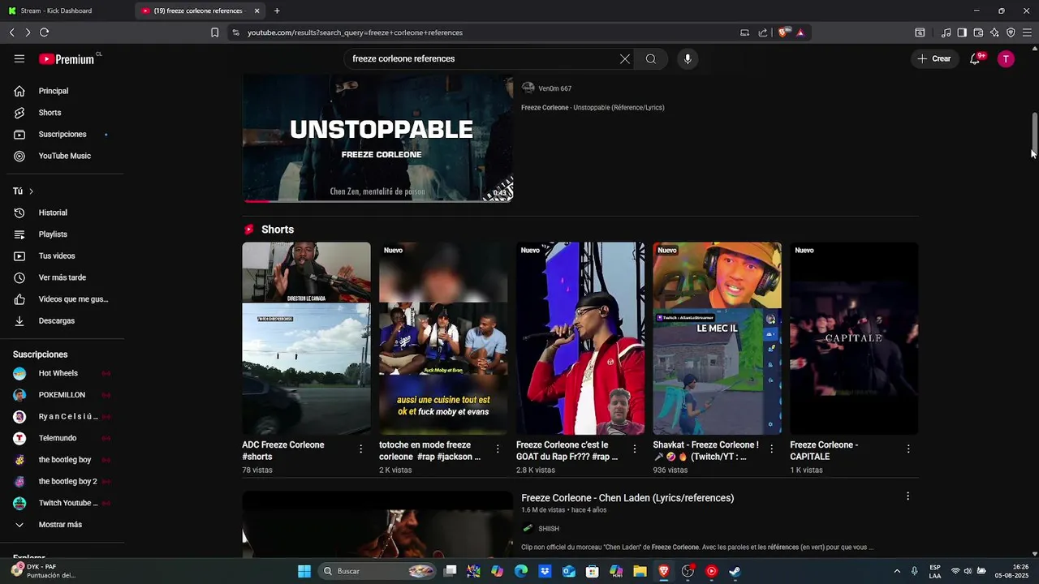Toggle the browser sidebar panel icon
Image resolution: width=1039 pixels, height=584 pixels.
point(962,32)
